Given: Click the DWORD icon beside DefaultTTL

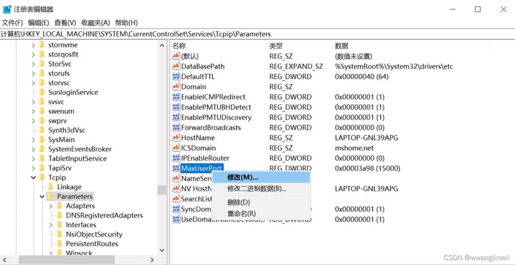Looking at the screenshot, I should point(176,77).
